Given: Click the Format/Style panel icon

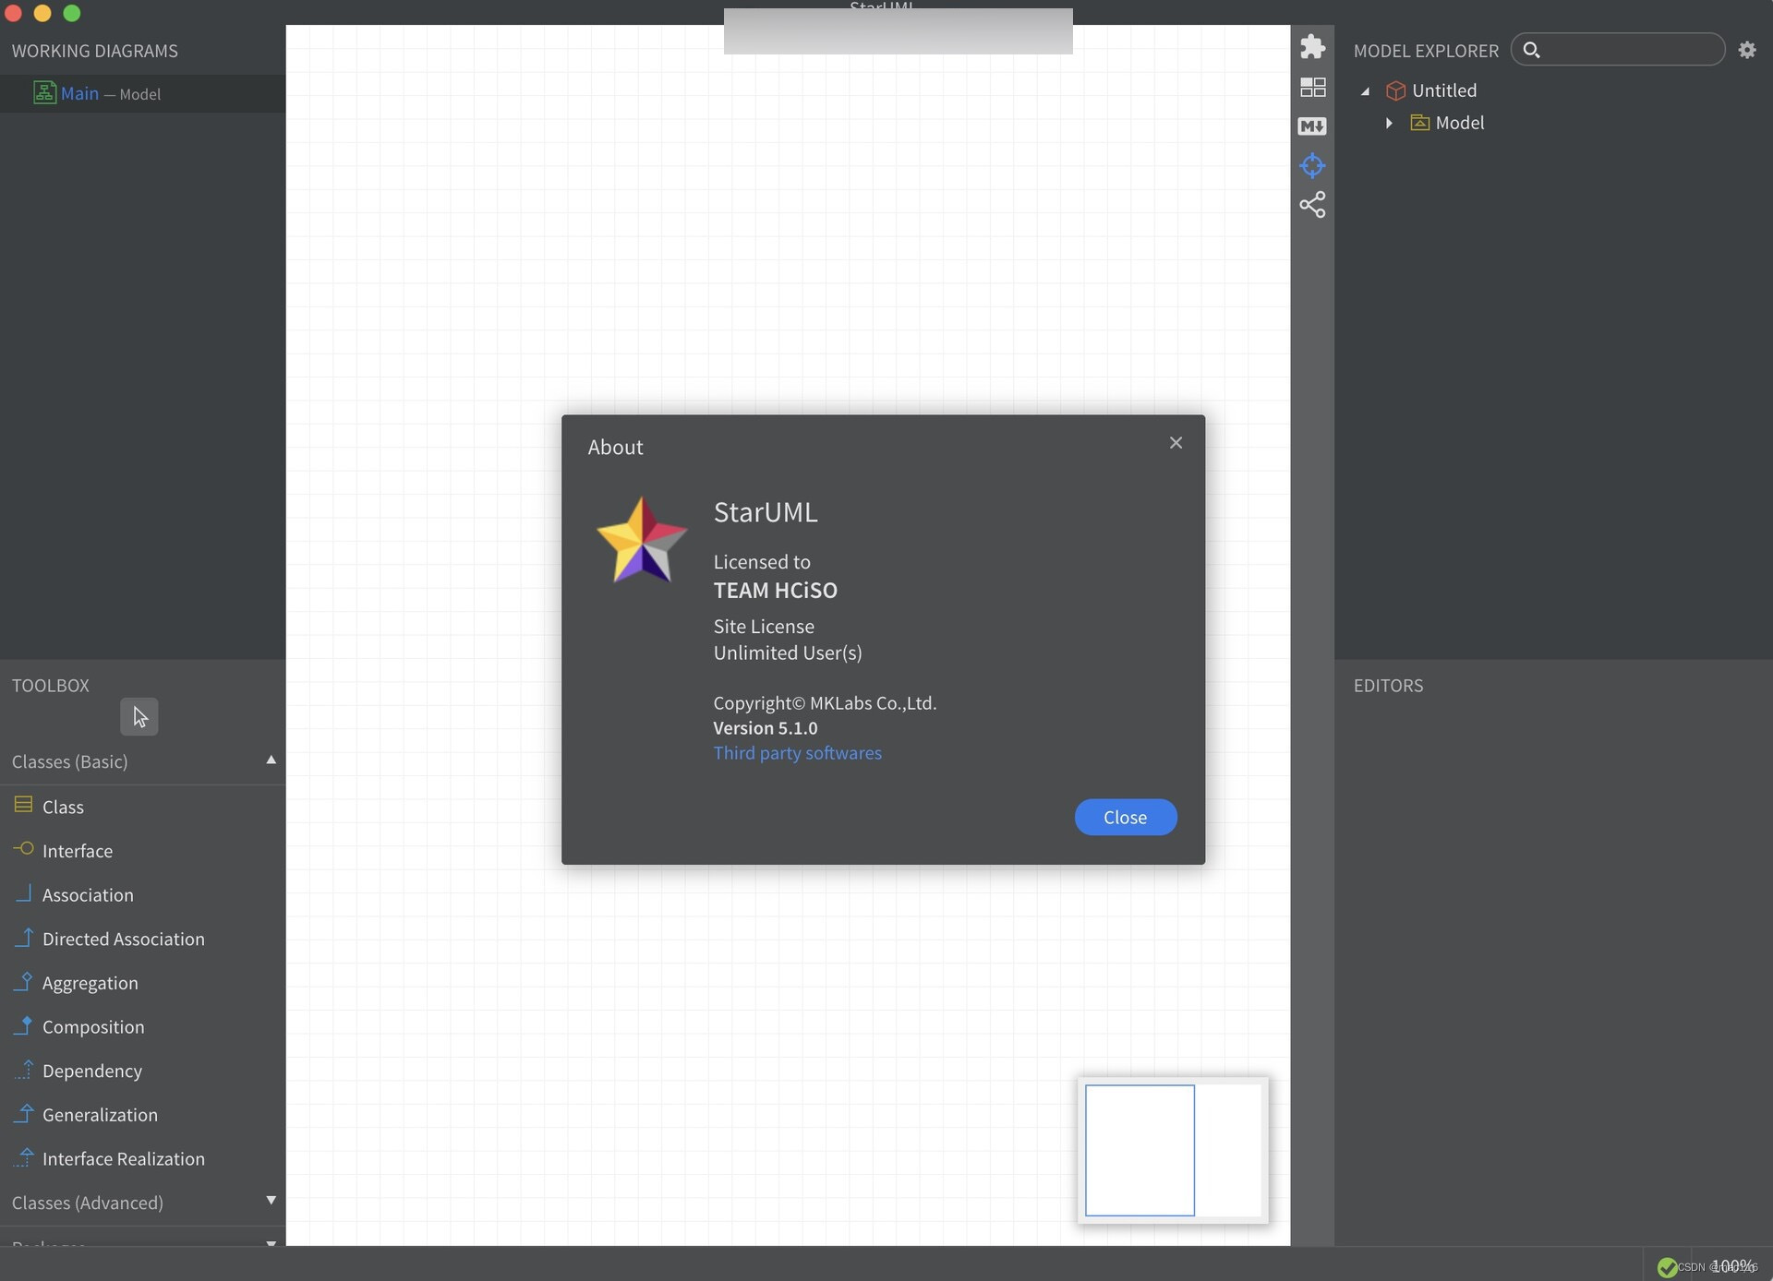Looking at the screenshot, I should [1312, 87].
